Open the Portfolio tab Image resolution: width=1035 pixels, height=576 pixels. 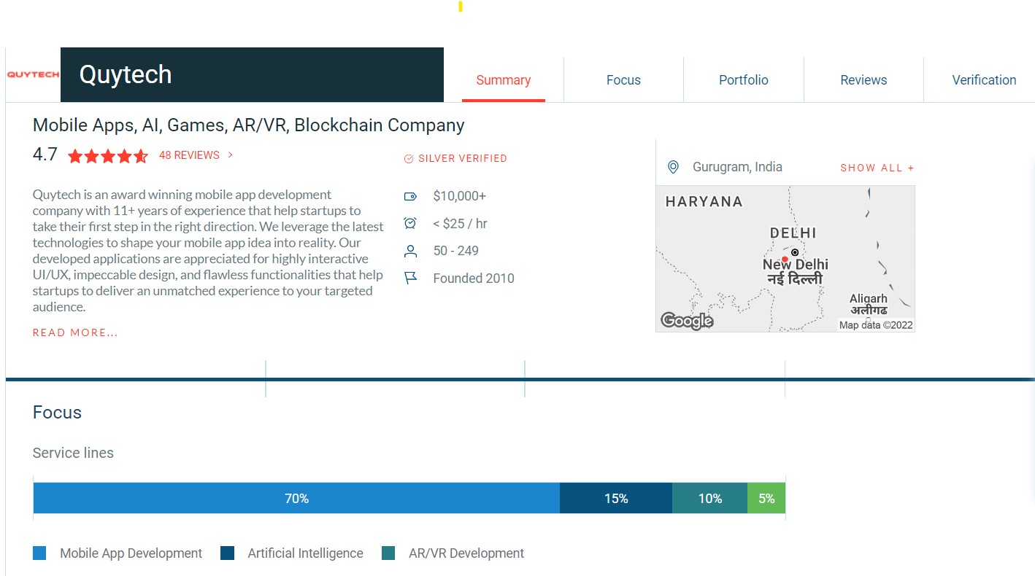[744, 80]
